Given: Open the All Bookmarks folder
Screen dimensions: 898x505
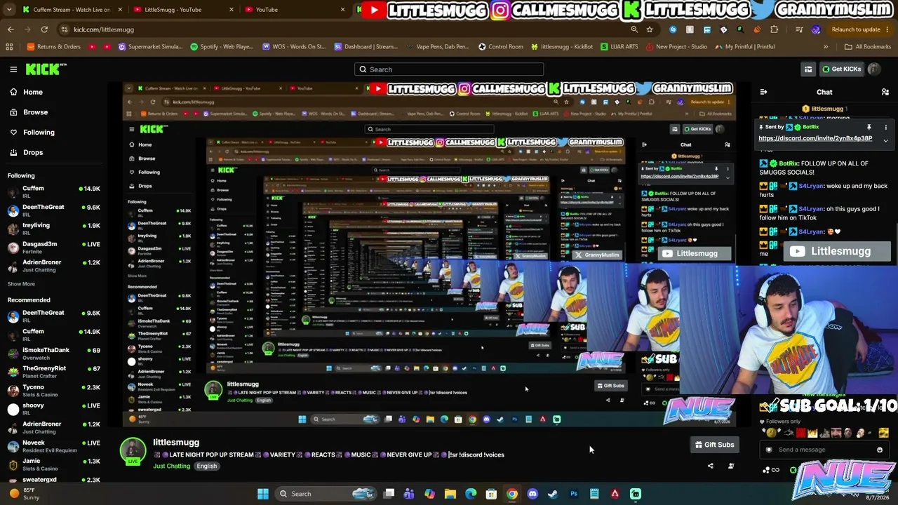Looking at the screenshot, I should 868,47.
